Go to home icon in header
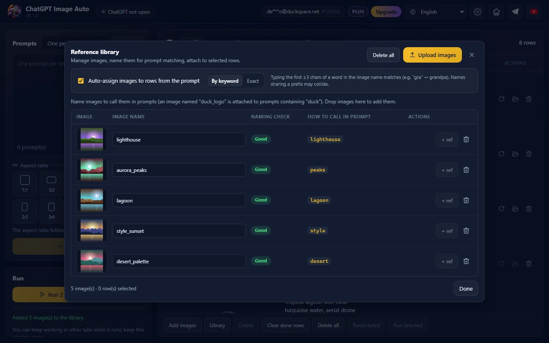549x343 pixels. (496, 12)
